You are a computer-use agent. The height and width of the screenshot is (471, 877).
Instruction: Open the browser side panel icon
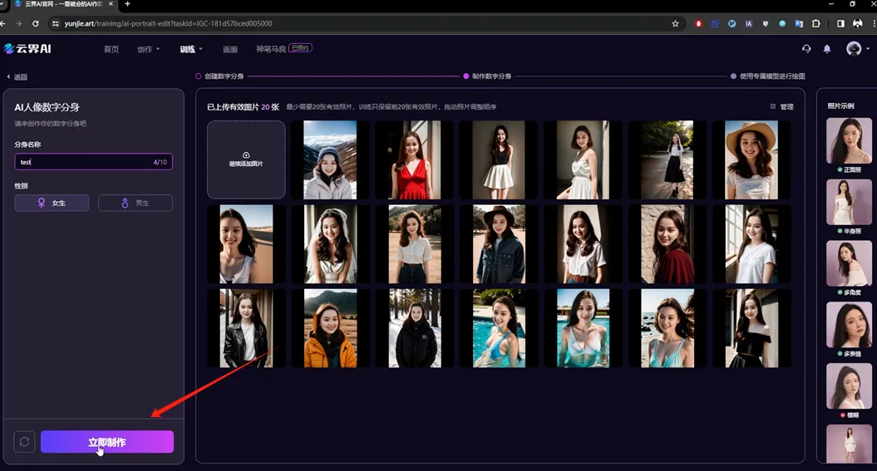(x=840, y=23)
